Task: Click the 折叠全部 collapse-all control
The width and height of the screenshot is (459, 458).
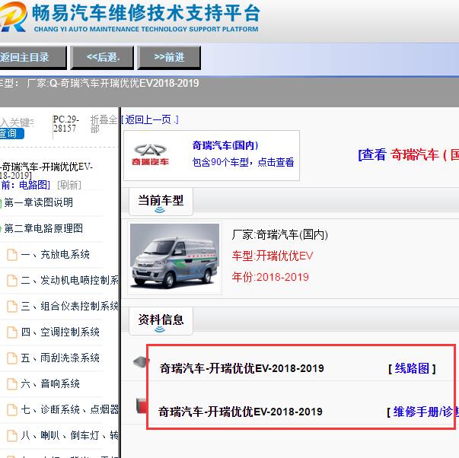Action: coord(104,124)
